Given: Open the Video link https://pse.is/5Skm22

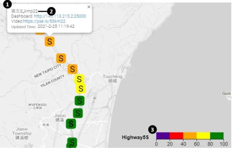Looking at the screenshot, I should (44, 21).
